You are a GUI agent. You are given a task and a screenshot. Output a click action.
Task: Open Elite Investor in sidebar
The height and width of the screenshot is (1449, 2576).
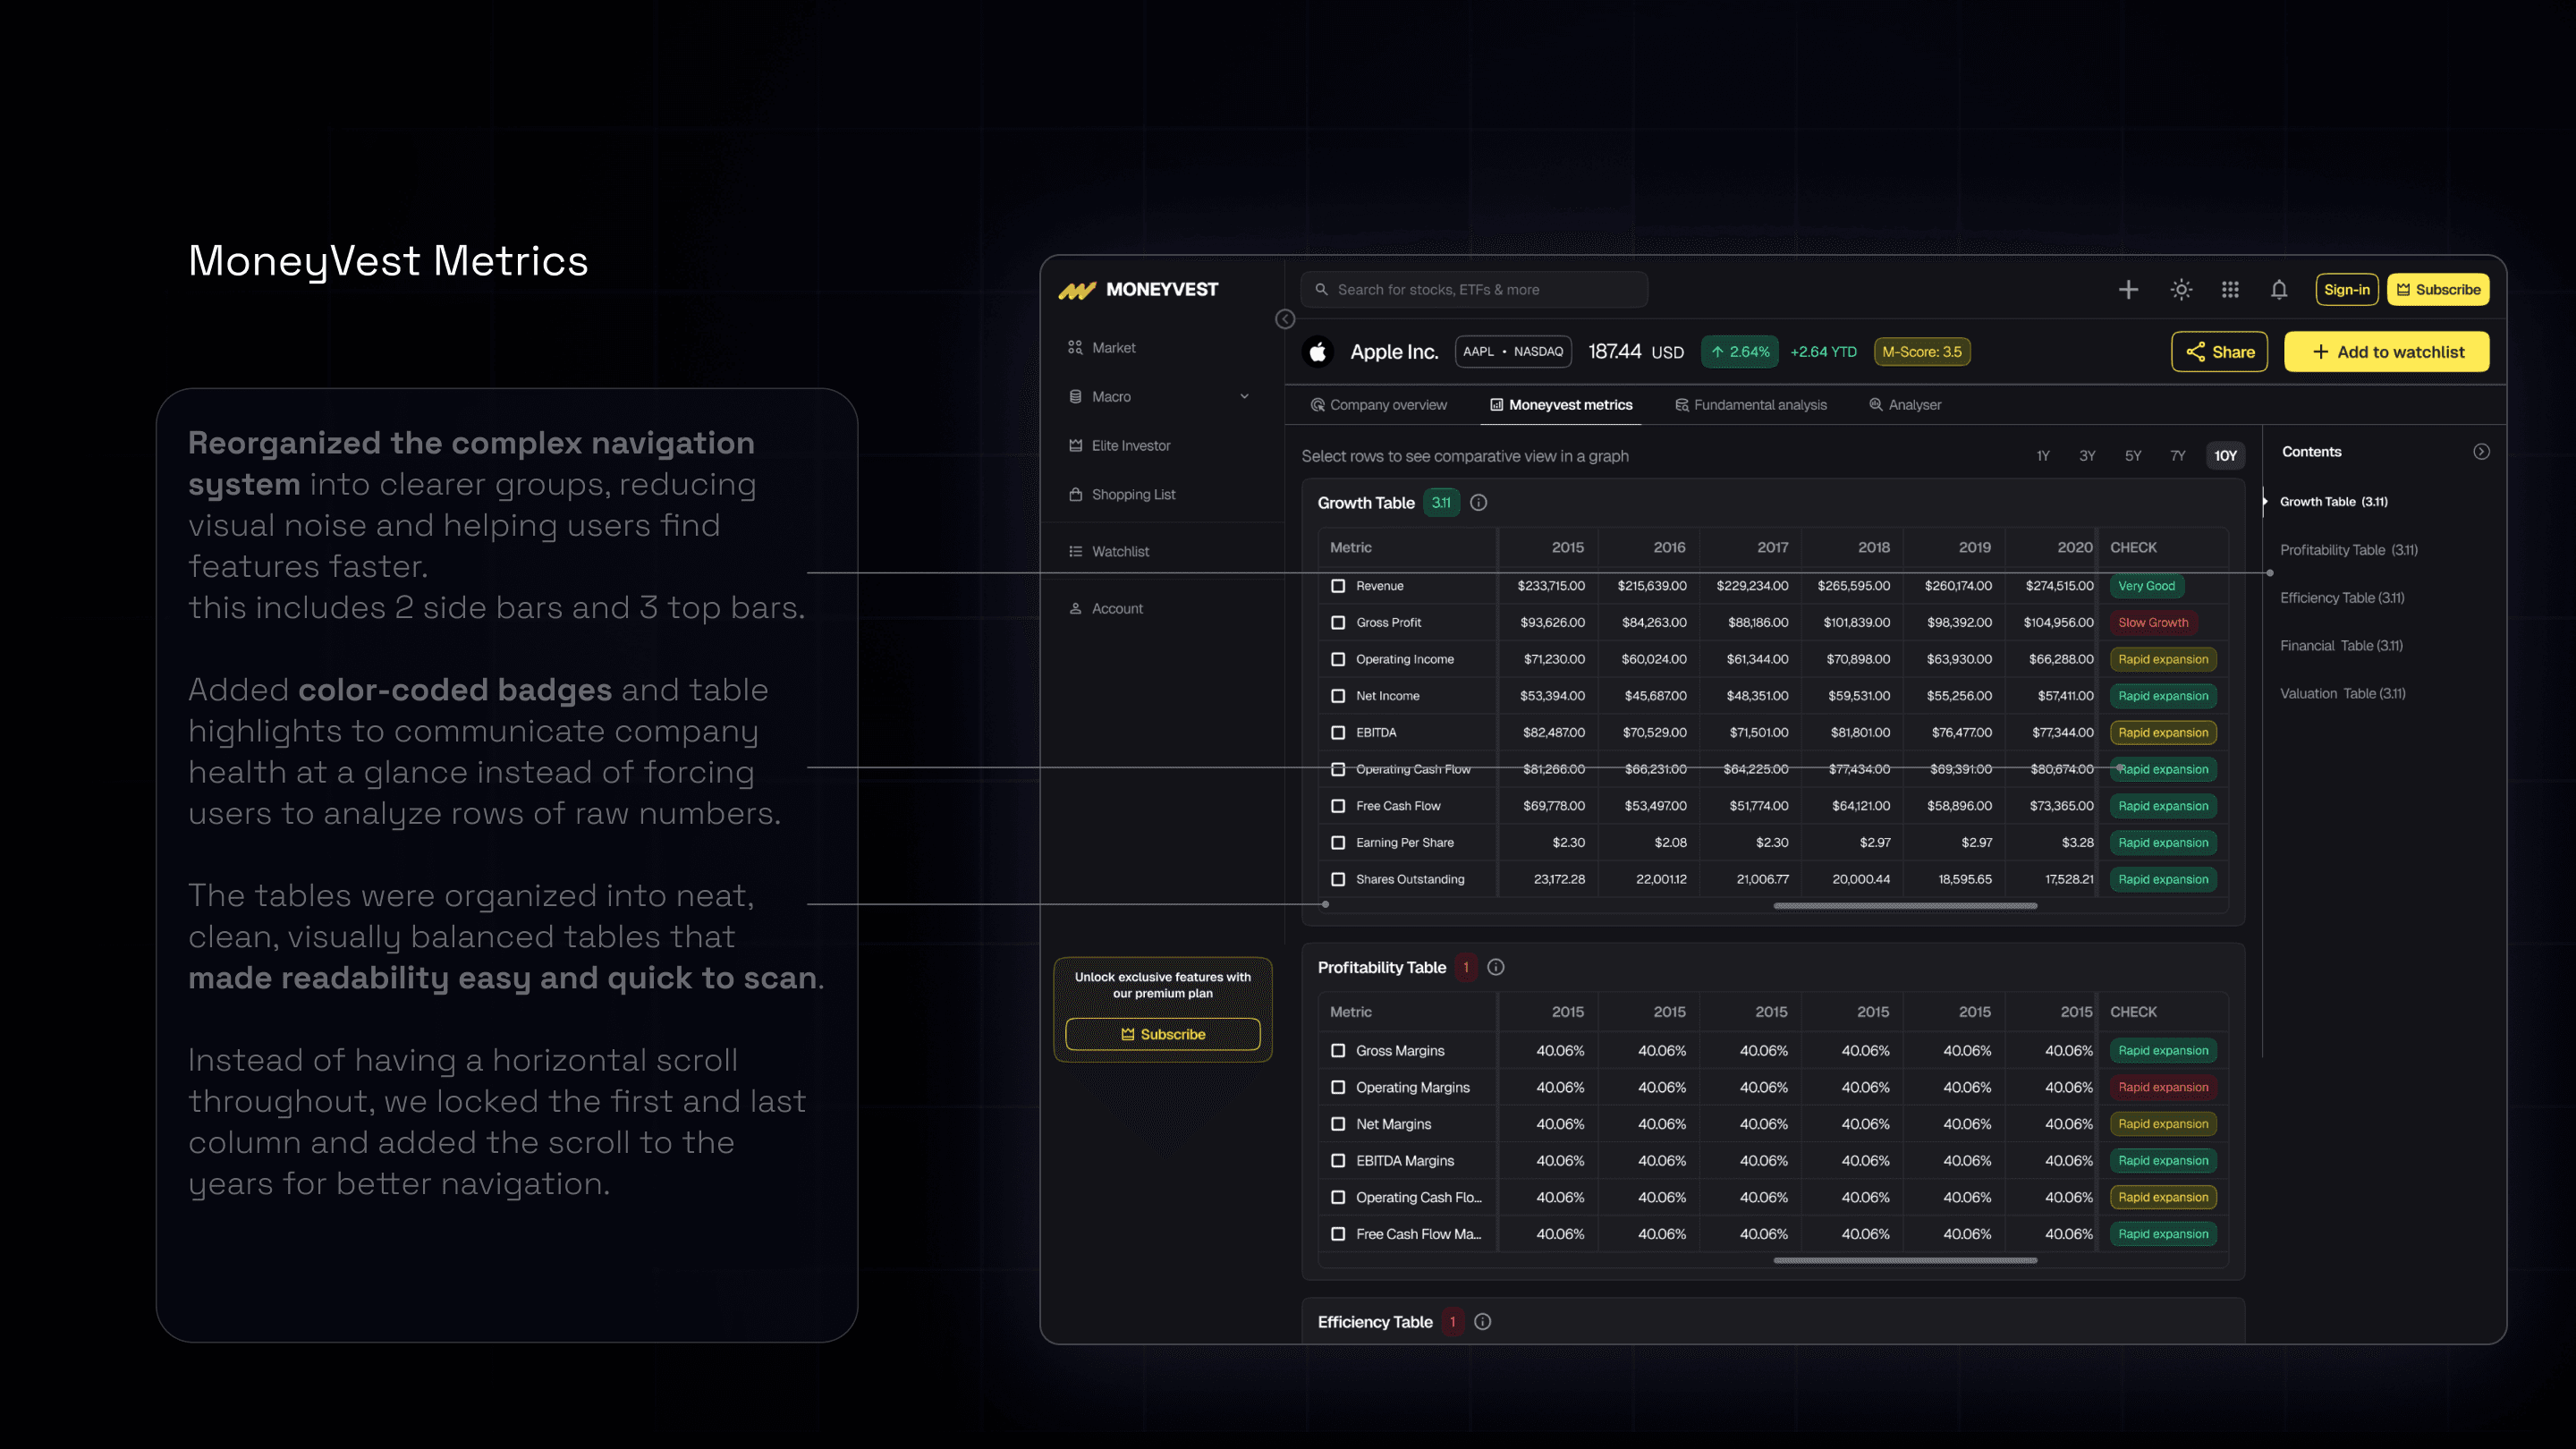(x=1130, y=446)
